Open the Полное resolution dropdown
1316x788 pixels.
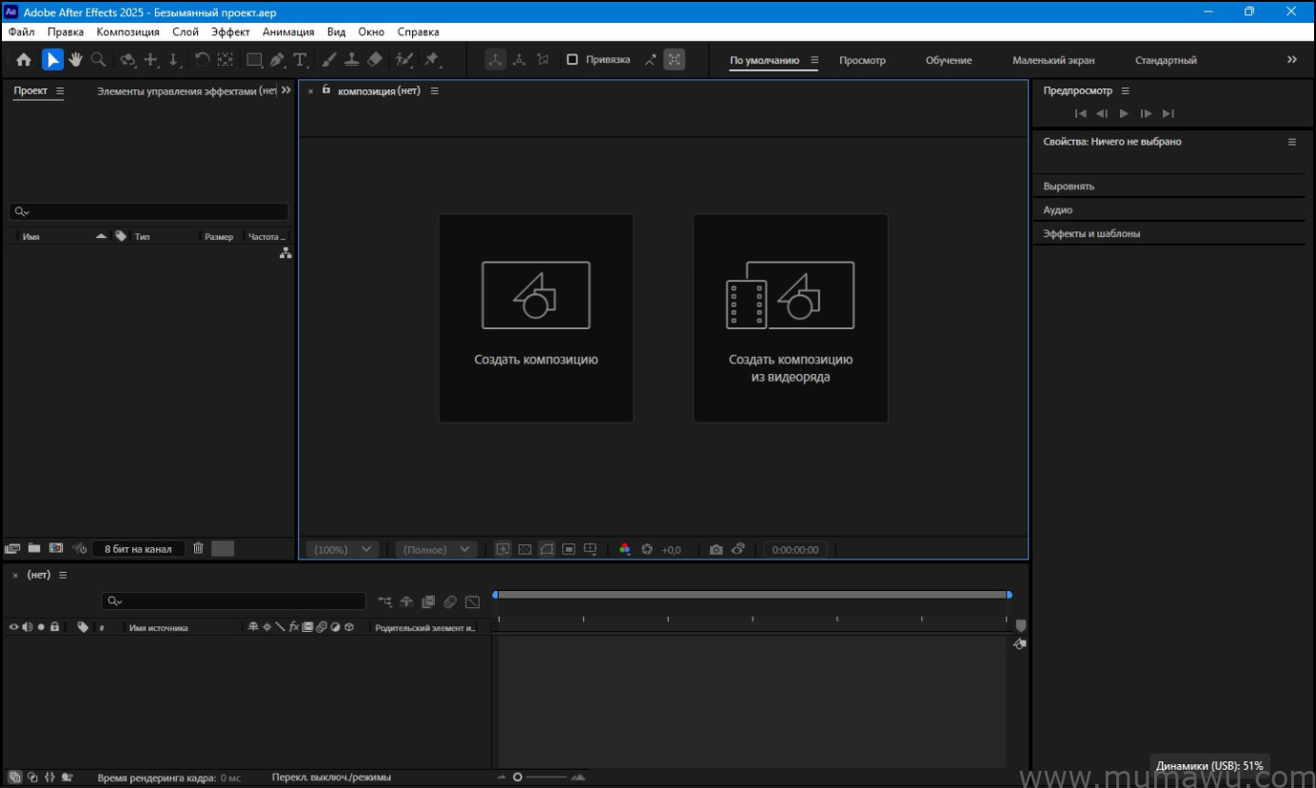point(436,549)
